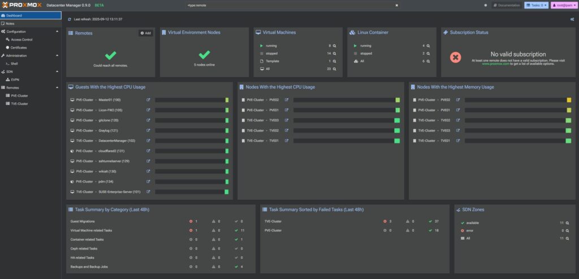Search SDN zones with error magnifier
579x279 pixels.
567,230
